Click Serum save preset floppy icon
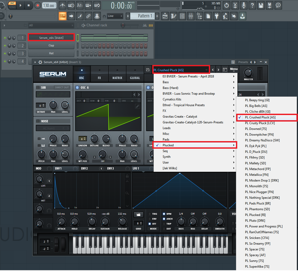298x271 pixels. 148,70
